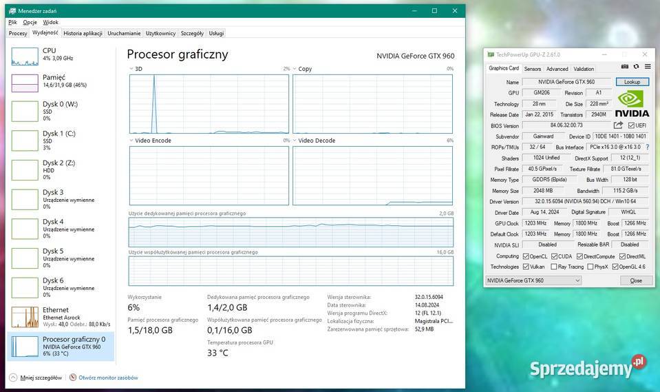Open the 3D graph engine dropdown
Screen dimensions: 660x392
pos(131,69)
